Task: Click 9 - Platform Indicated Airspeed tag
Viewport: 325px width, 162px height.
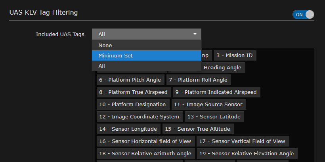Action: point(216,92)
